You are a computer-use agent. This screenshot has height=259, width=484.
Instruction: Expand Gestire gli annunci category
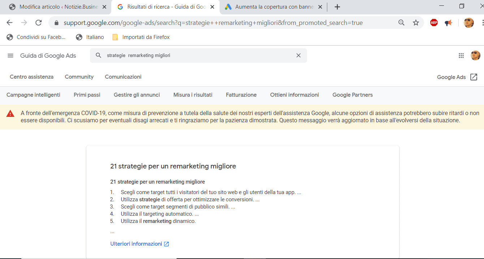coord(137,95)
